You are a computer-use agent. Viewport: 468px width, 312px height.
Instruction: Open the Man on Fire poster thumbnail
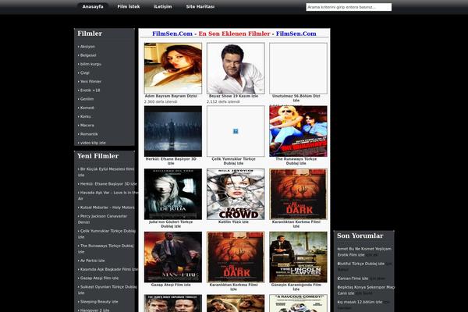pos(173,257)
